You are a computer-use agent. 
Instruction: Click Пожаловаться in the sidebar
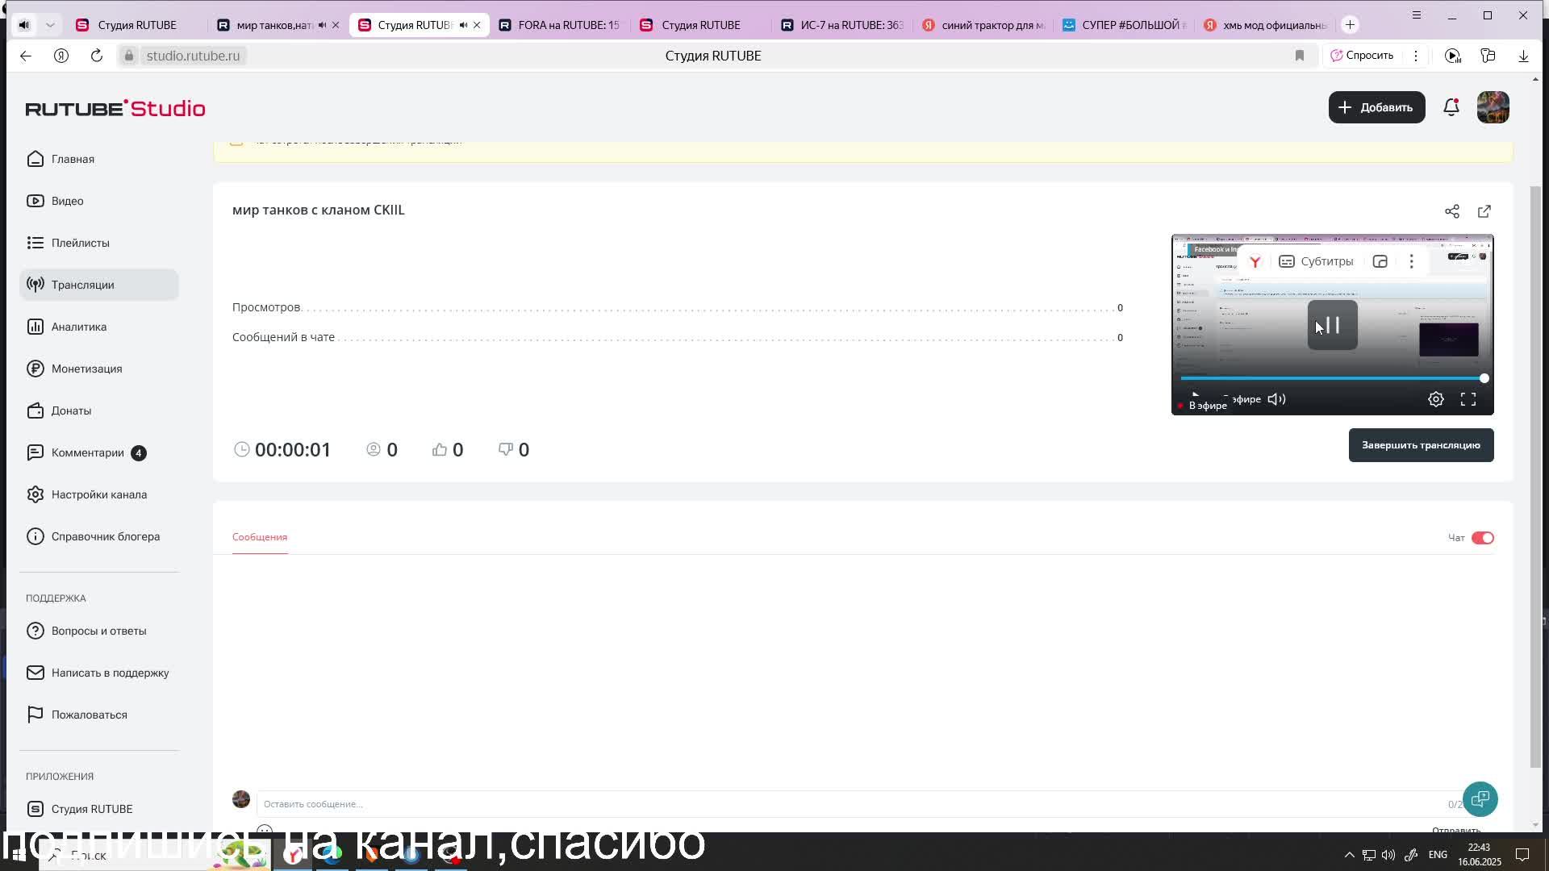tap(98, 715)
